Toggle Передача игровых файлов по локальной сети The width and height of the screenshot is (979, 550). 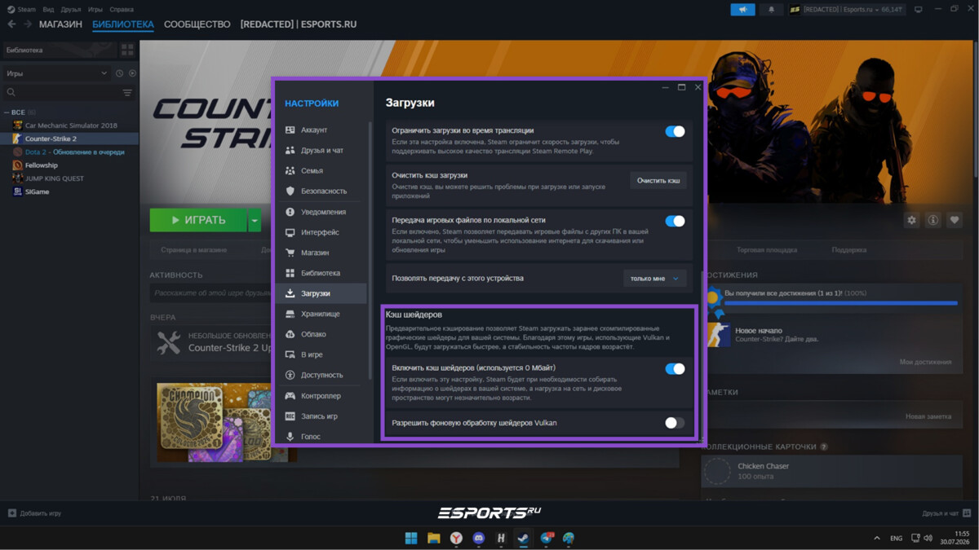coord(675,221)
